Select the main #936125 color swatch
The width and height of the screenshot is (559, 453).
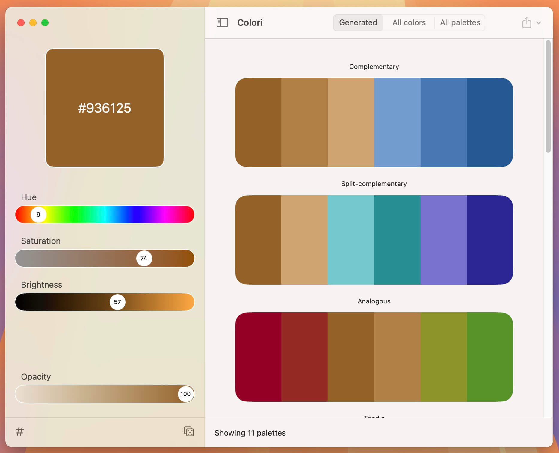(105, 108)
